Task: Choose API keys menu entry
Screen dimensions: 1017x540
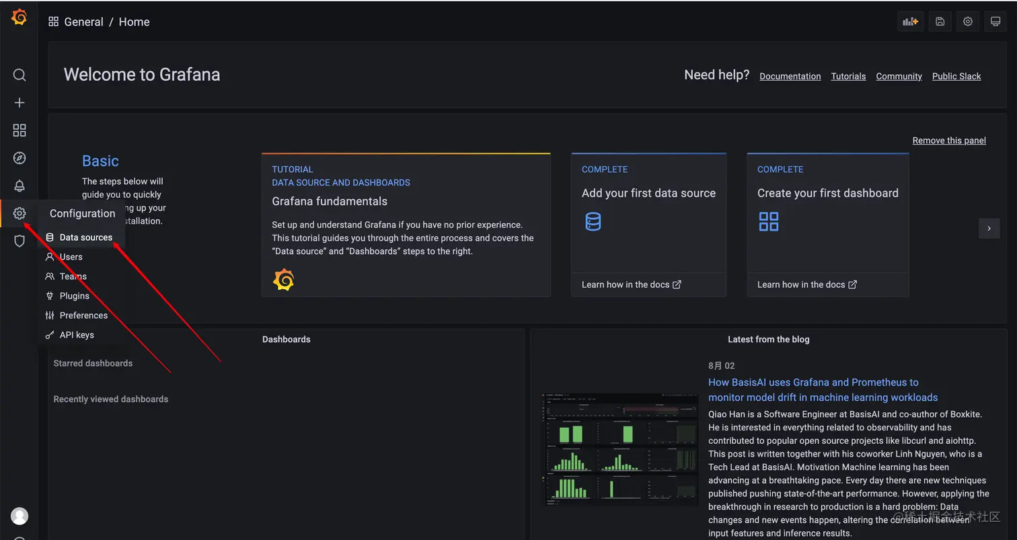Action: point(77,335)
